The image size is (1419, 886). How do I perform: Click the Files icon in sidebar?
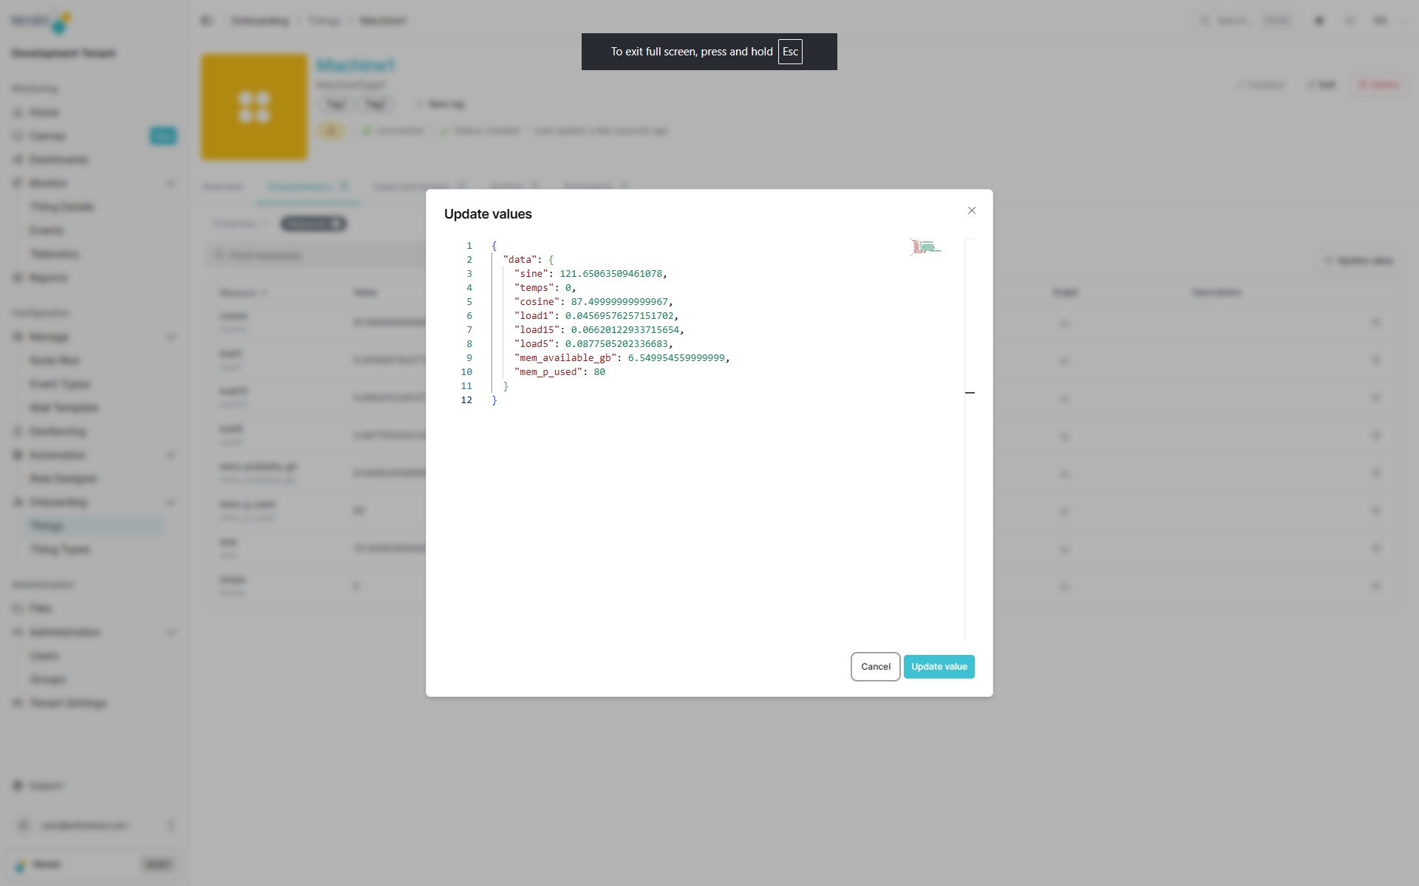(x=18, y=608)
